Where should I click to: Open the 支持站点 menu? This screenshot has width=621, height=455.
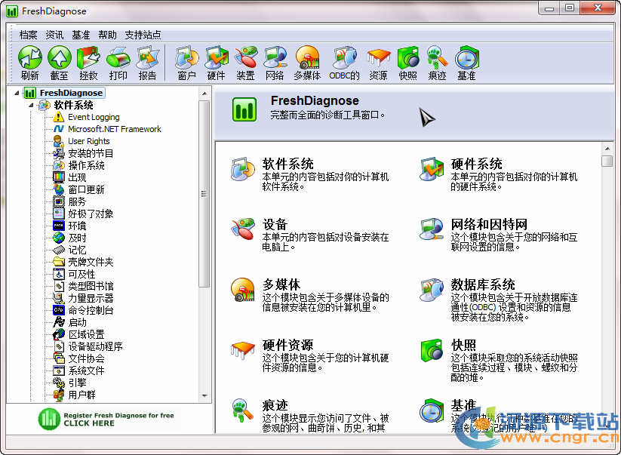143,35
